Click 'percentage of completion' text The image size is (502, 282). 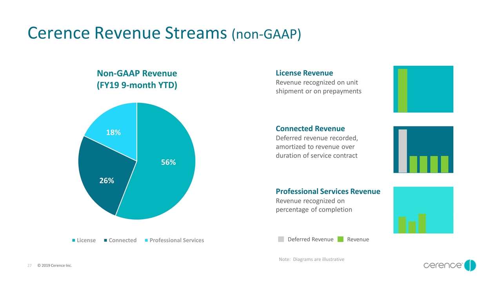click(314, 210)
